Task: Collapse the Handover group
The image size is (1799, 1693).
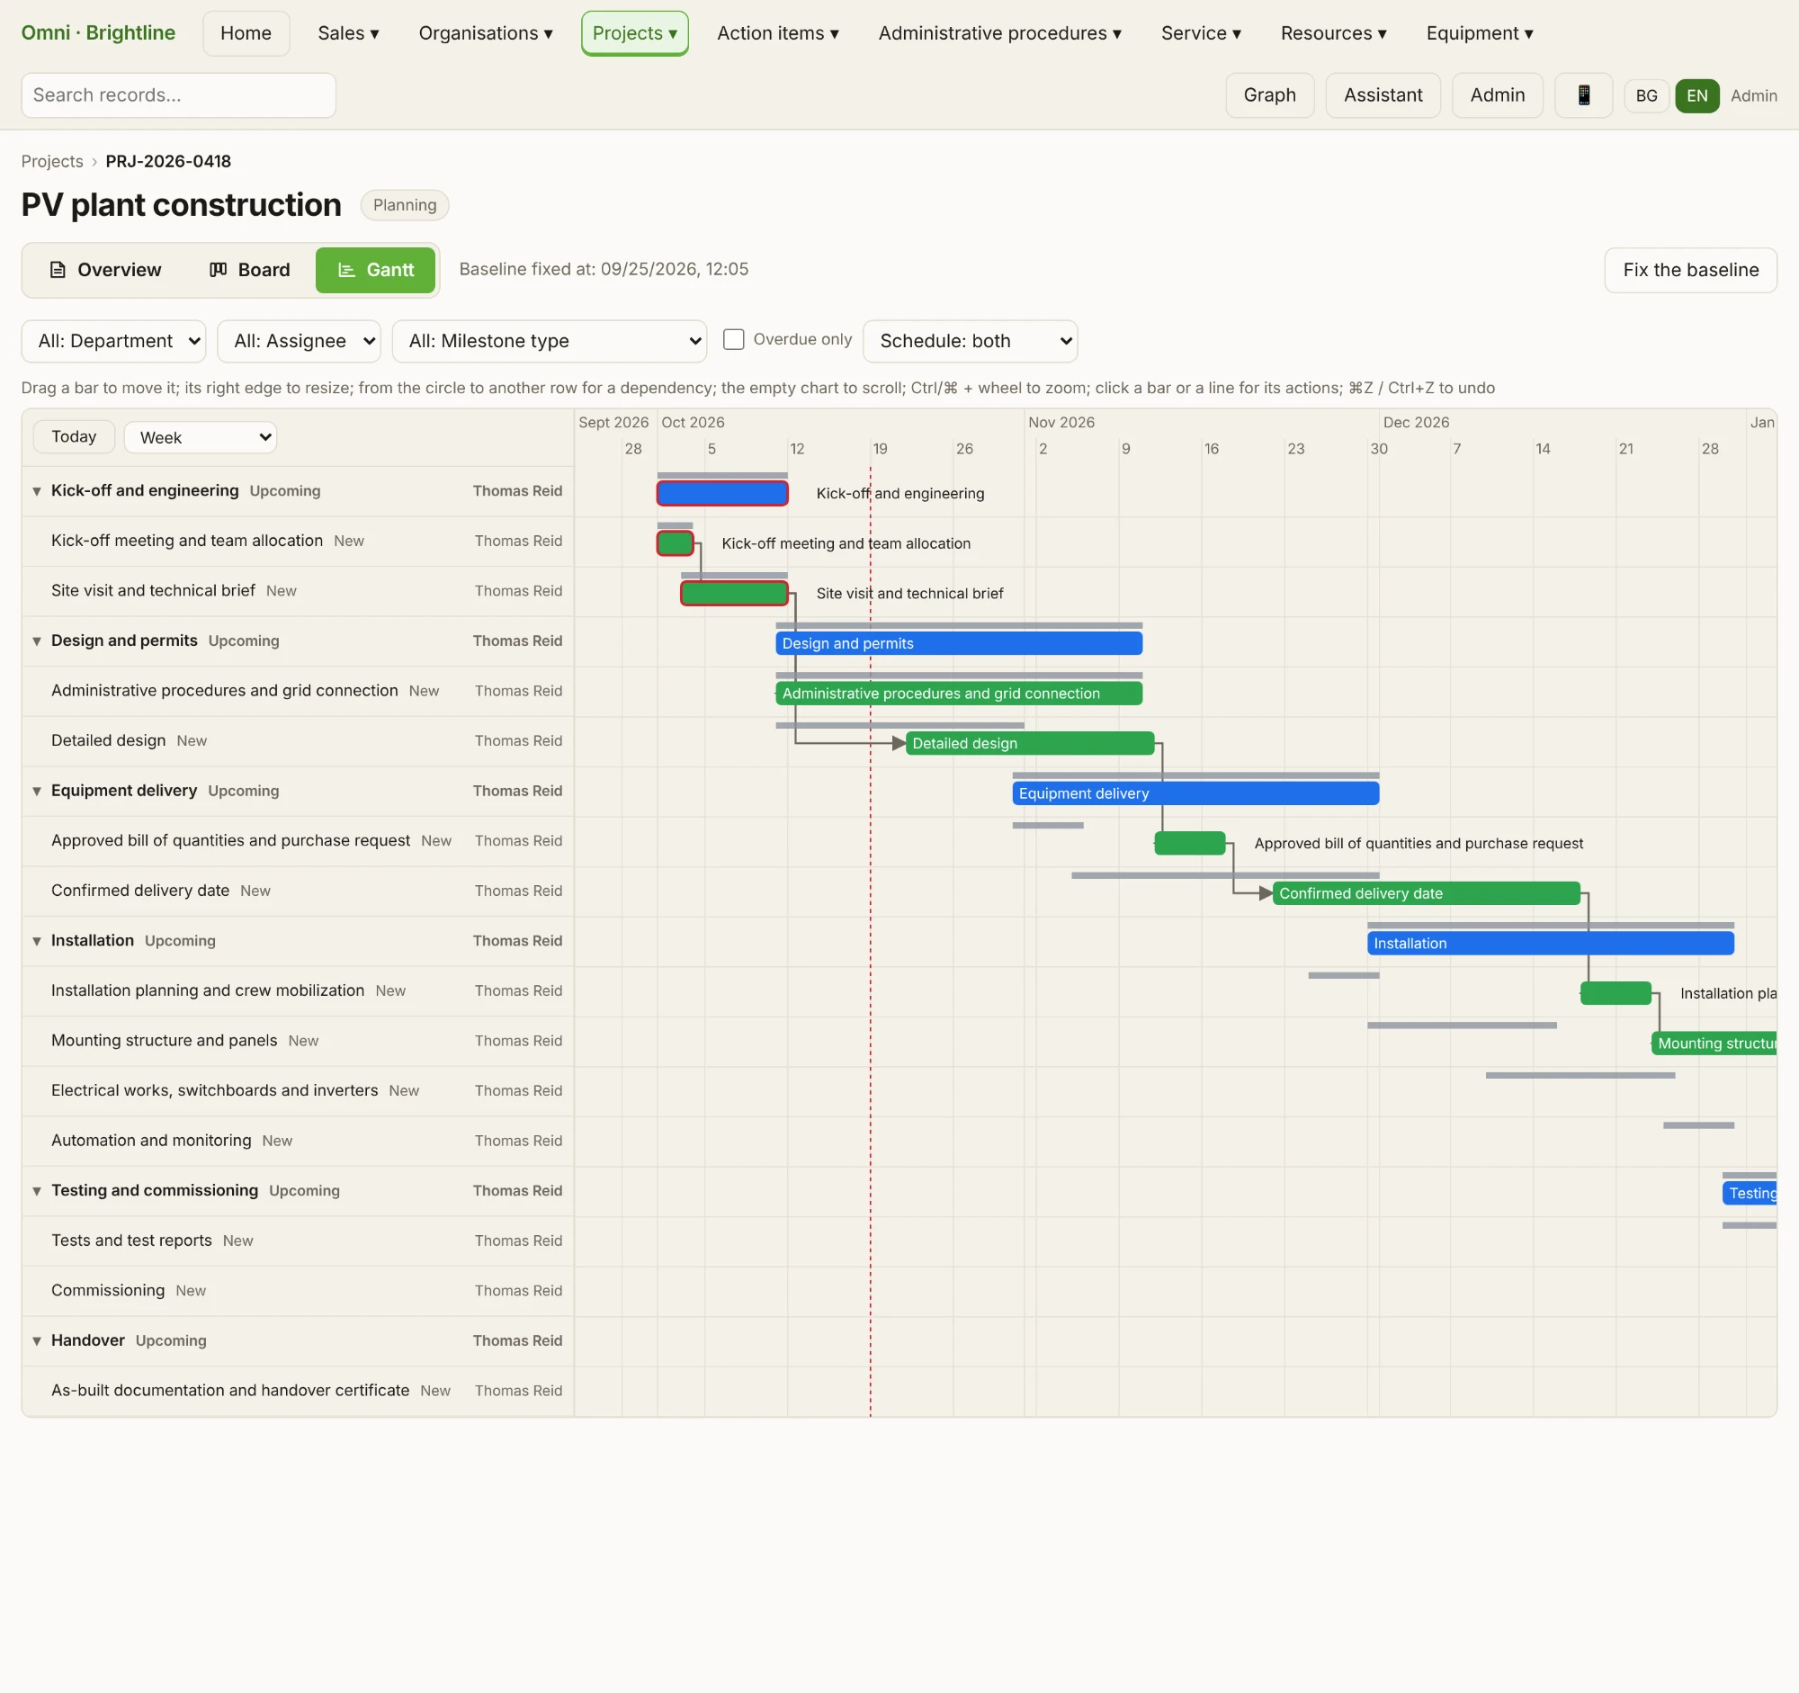Action: pos(37,1341)
